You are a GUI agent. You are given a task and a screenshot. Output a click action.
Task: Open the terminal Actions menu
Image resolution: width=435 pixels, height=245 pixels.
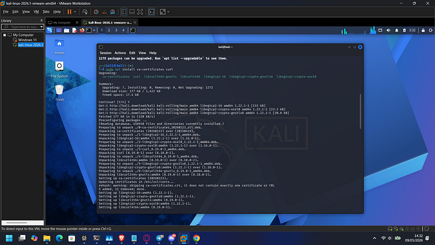[x=120, y=53]
